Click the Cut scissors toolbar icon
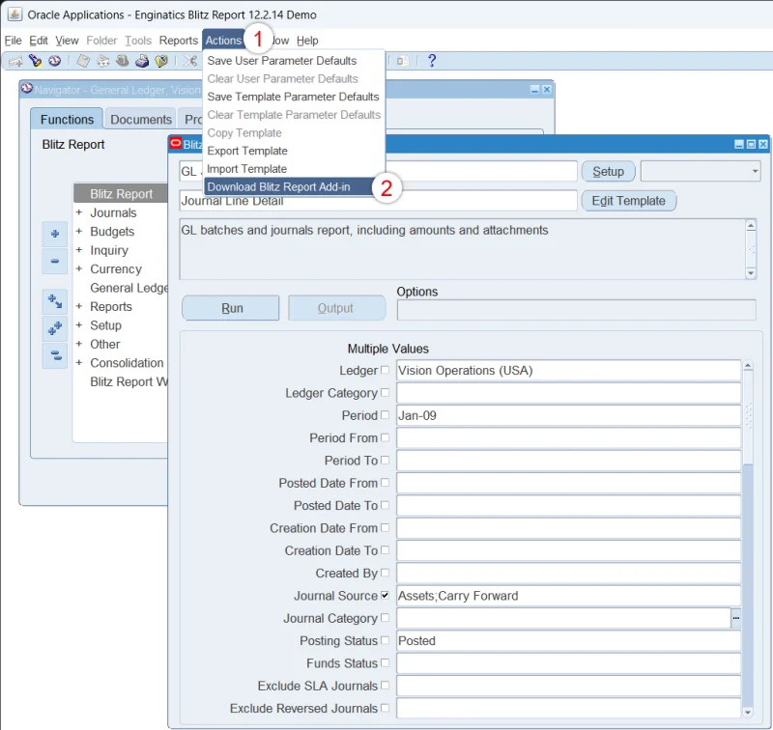Viewport: 773px width, 730px height. 190,61
